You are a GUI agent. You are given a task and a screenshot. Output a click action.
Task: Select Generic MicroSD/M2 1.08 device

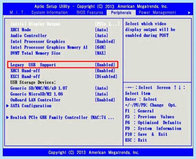point(37,94)
